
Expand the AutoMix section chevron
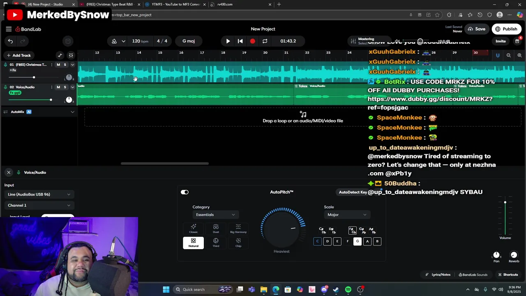pos(73,112)
